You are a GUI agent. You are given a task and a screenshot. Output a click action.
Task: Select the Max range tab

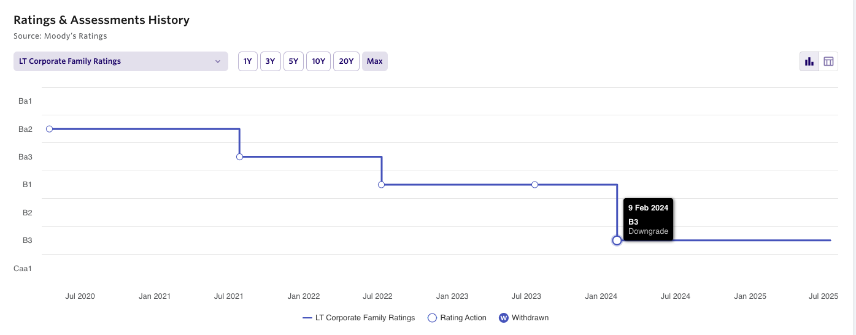pos(374,61)
